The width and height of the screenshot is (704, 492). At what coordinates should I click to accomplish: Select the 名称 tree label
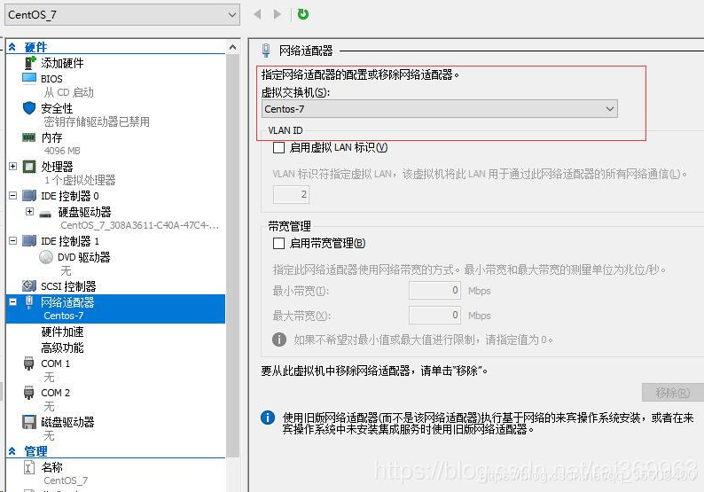[x=51, y=467]
